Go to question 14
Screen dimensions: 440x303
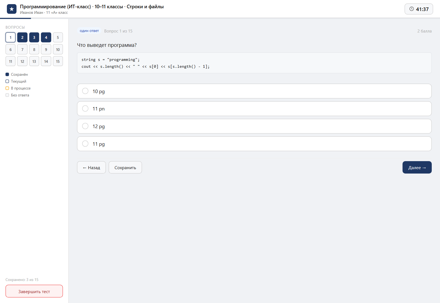coord(46,61)
